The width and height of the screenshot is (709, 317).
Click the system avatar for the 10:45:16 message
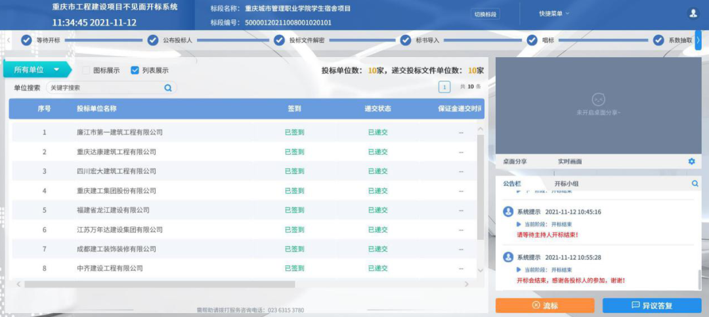point(508,211)
